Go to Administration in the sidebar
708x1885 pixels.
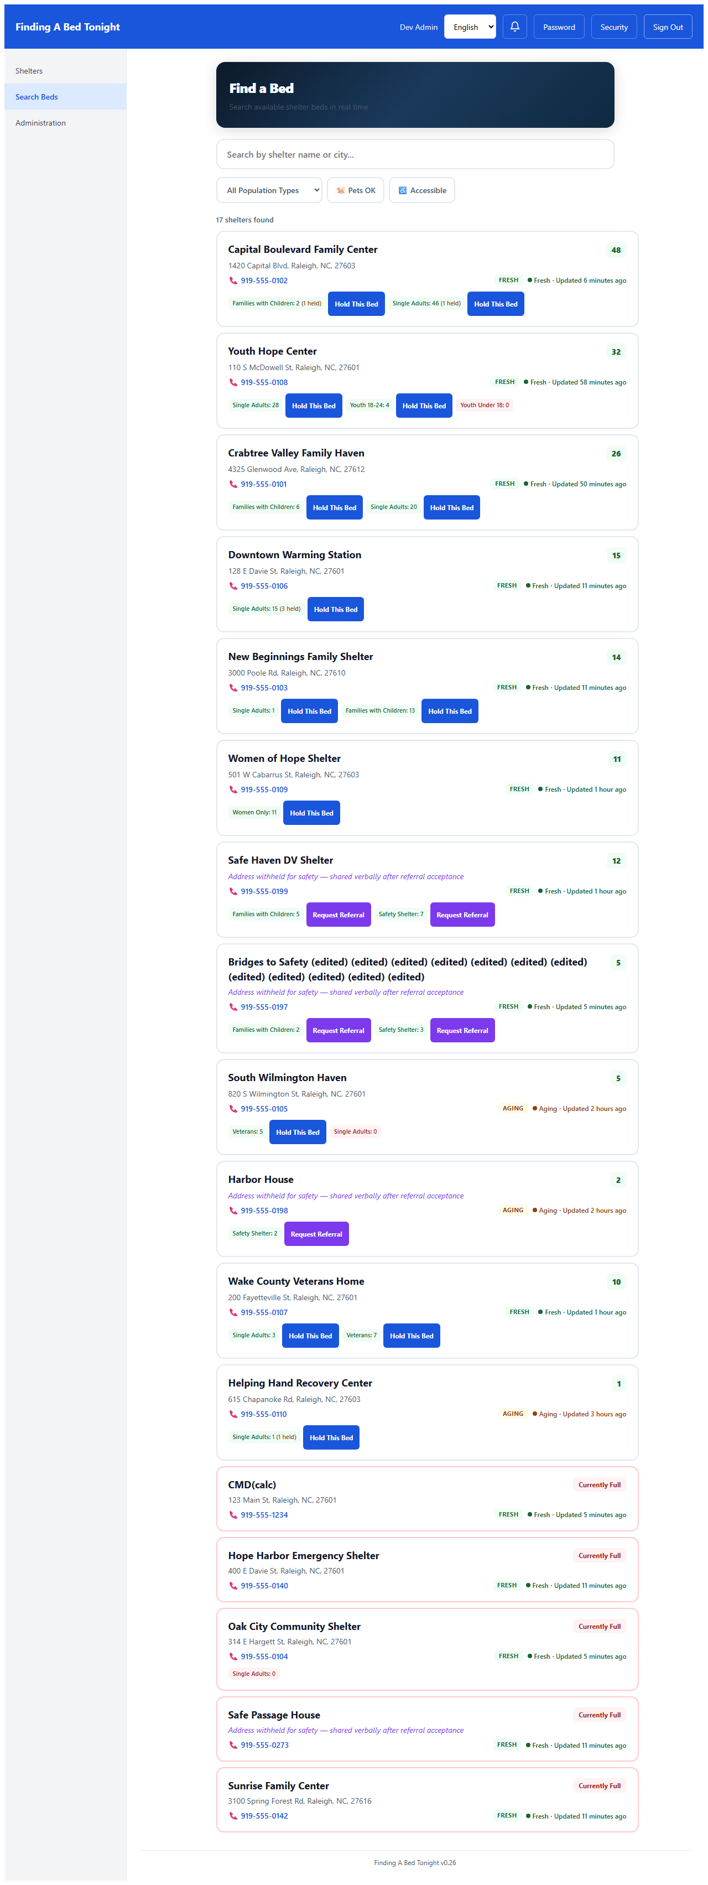41,123
